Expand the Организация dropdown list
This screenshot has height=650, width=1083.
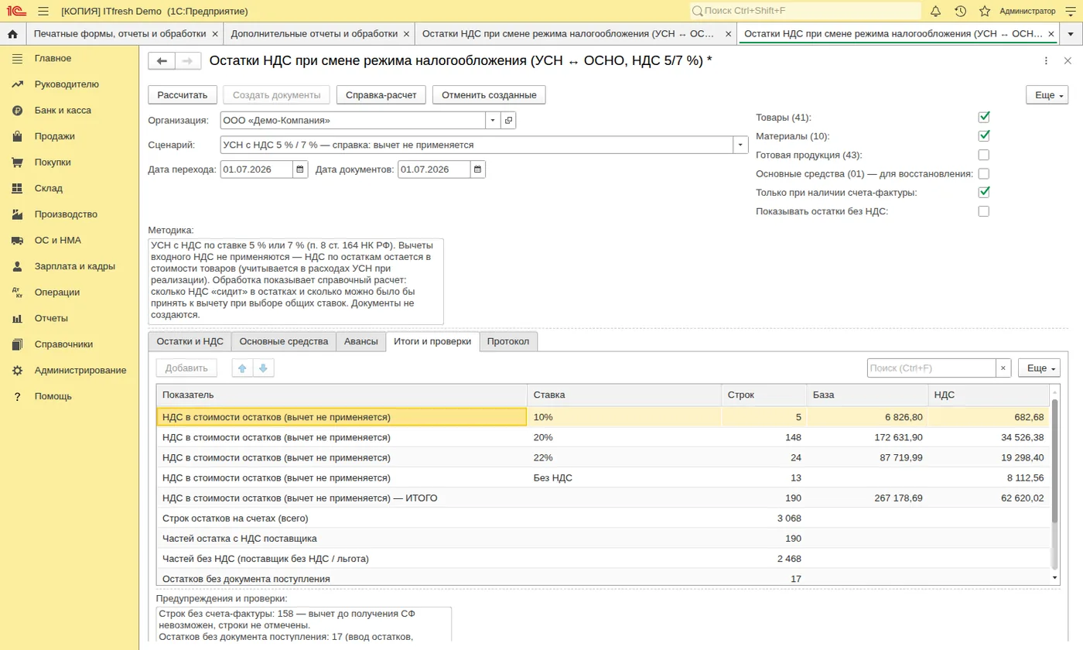(x=493, y=121)
